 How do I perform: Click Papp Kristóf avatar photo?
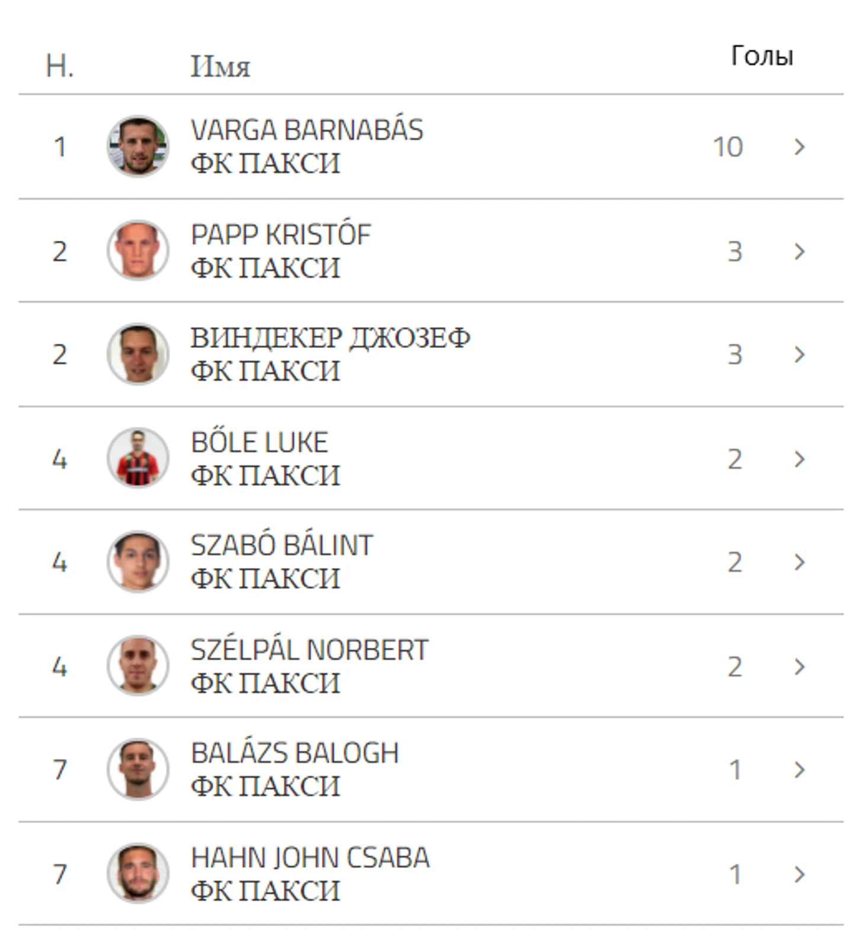click(138, 251)
